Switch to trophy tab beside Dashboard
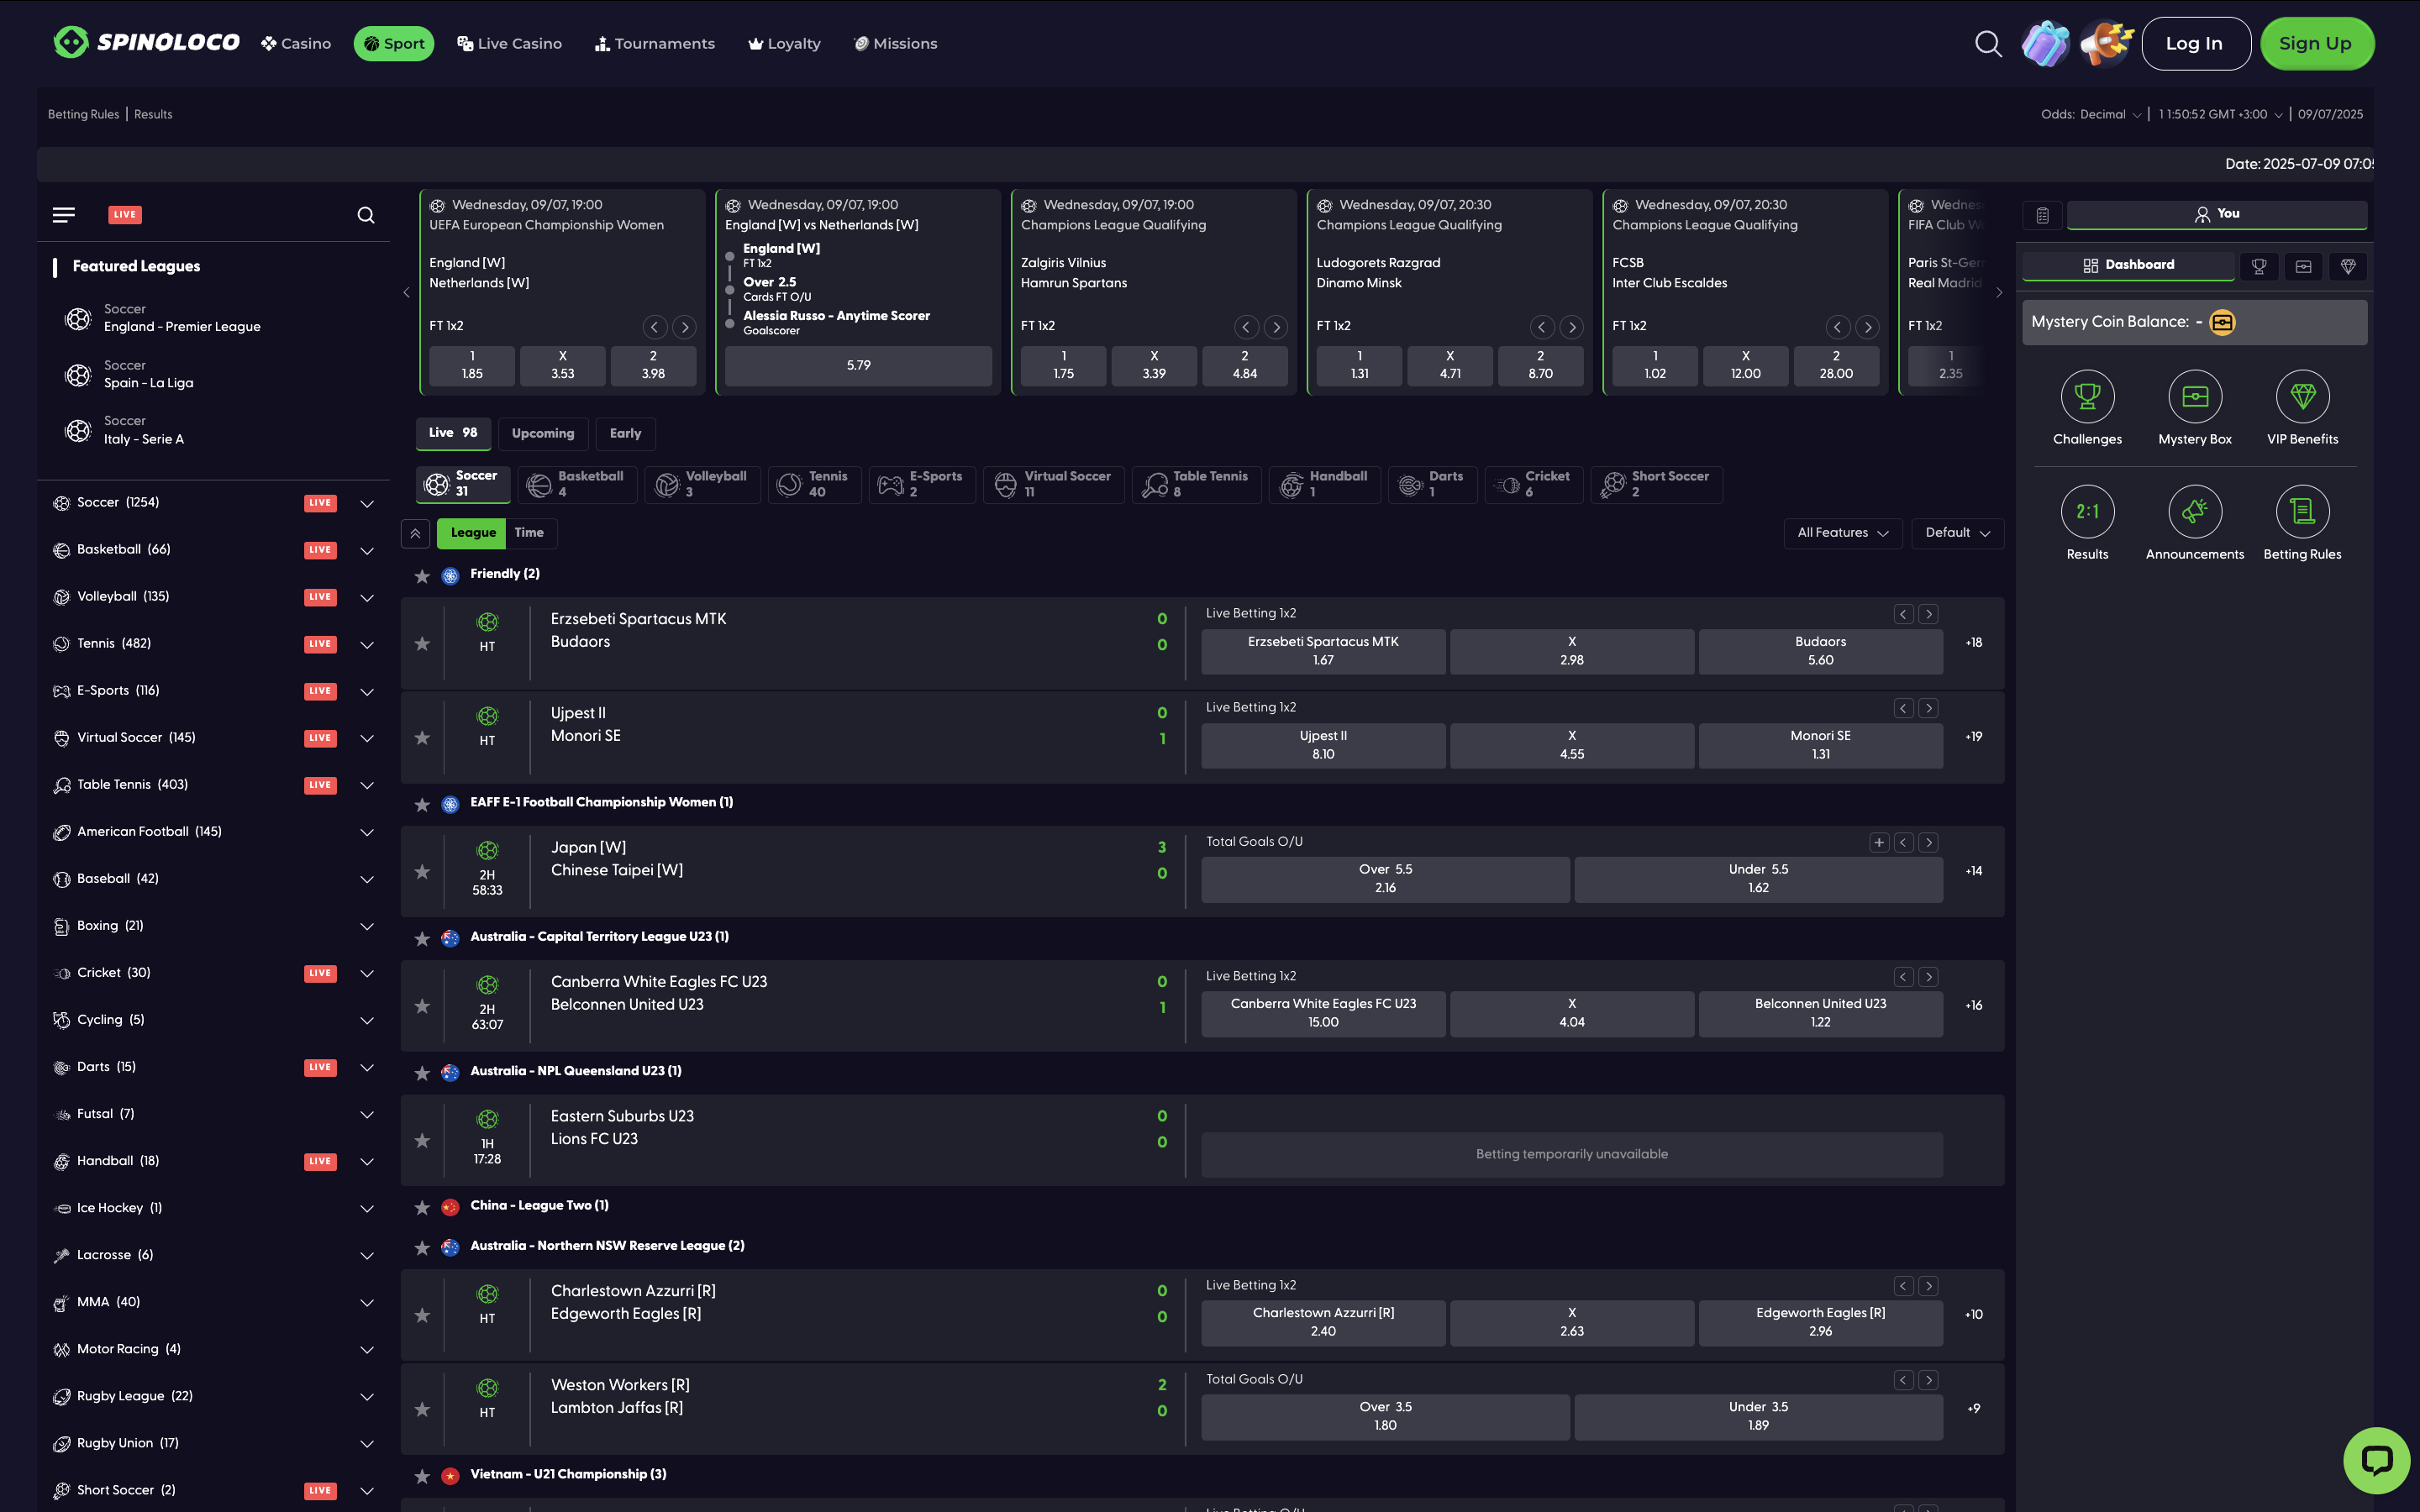 click(x=2259, y=266)
